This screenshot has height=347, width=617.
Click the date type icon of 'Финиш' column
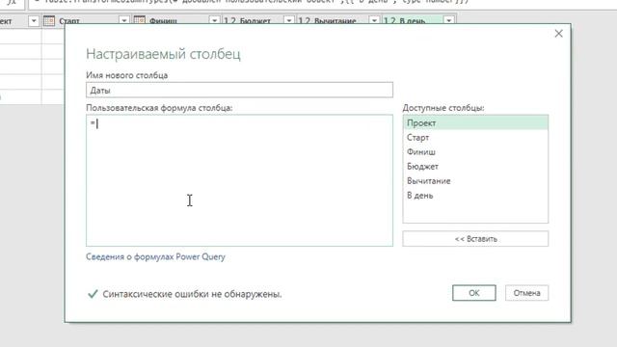[x=139, y=20]
